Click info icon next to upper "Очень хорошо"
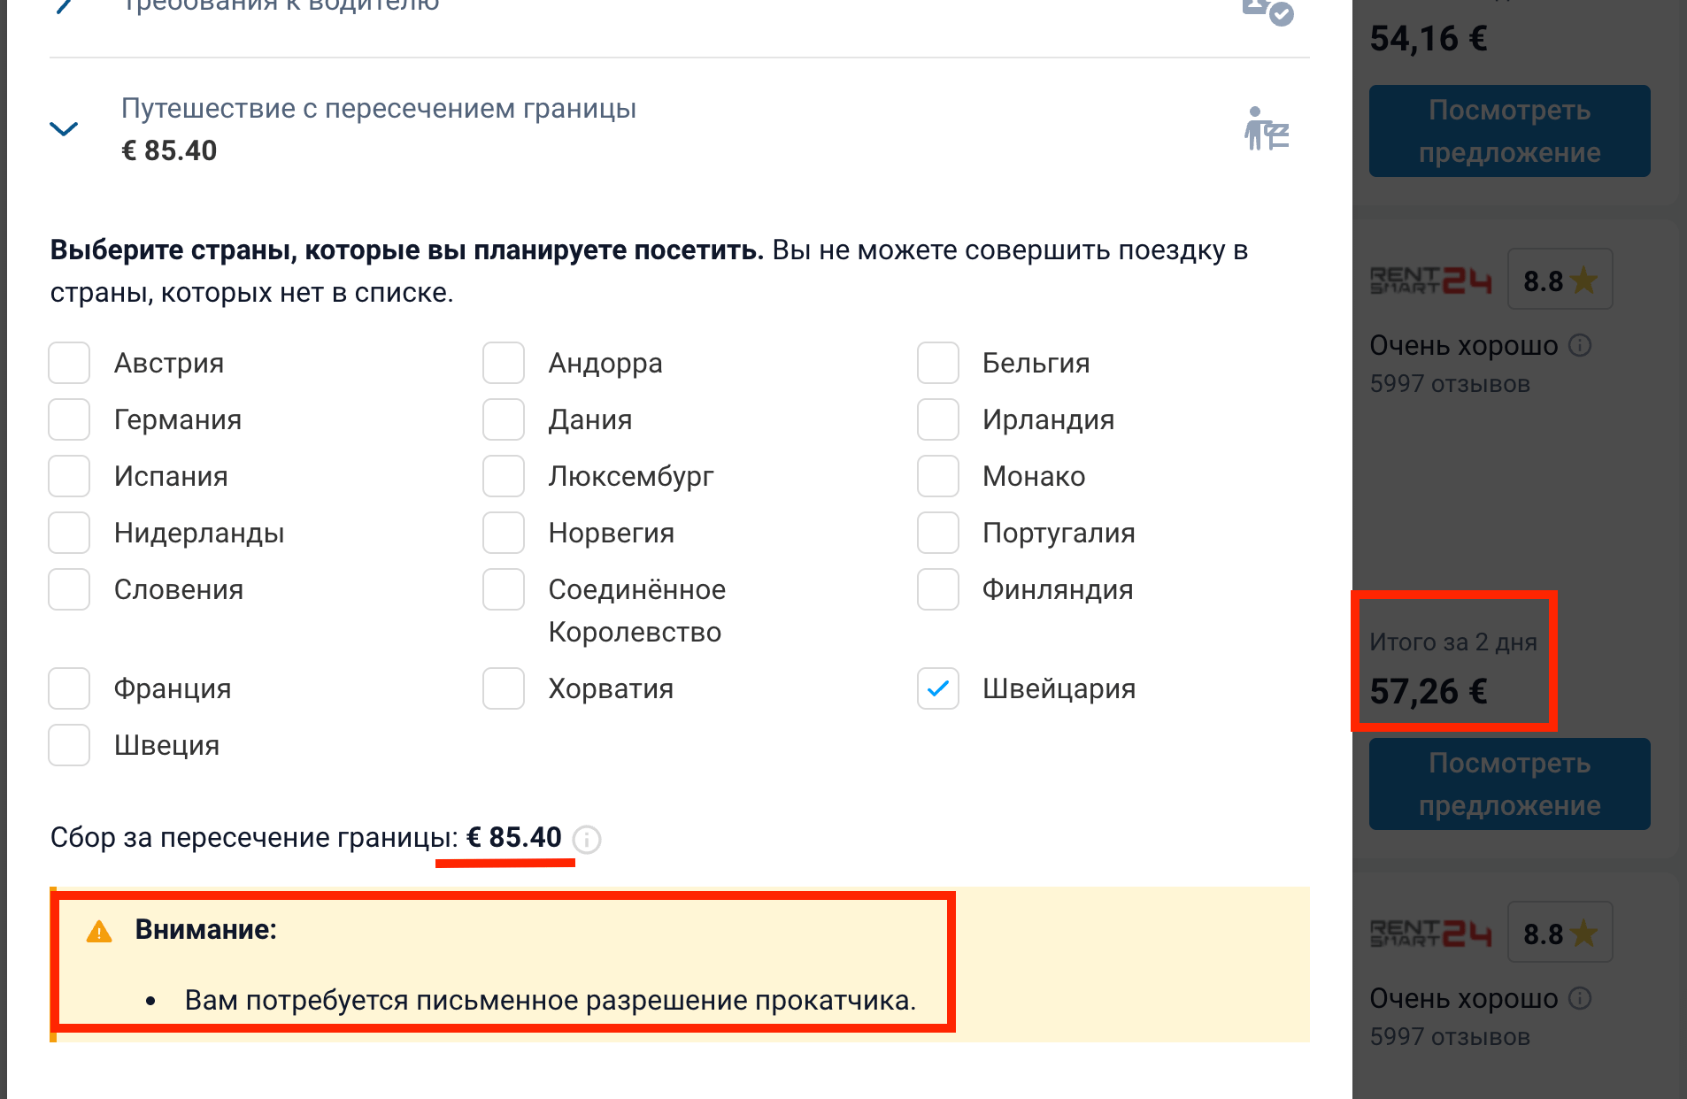The image size is (1687, 1099). [1580, 345]
